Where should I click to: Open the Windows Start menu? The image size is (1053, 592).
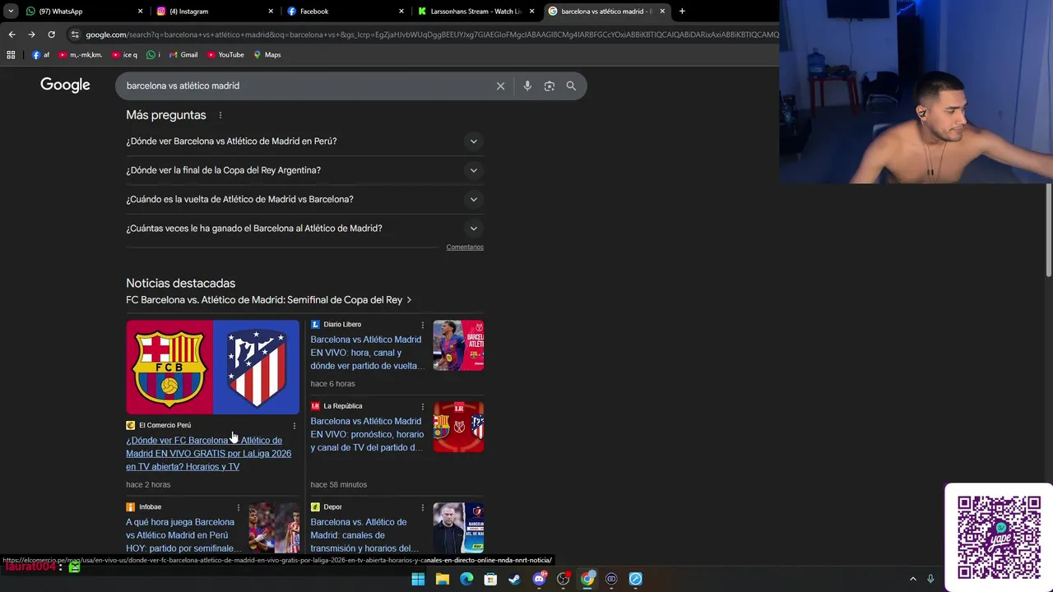418,579
